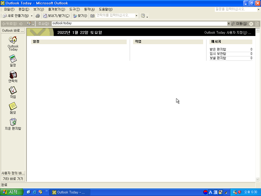Open the 보기 menu
Screen dimensions: 261x196
tap(39, 9)
